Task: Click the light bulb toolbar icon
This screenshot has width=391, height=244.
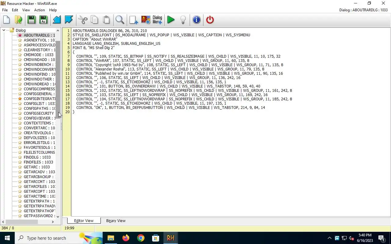Action: click(183, 20)
